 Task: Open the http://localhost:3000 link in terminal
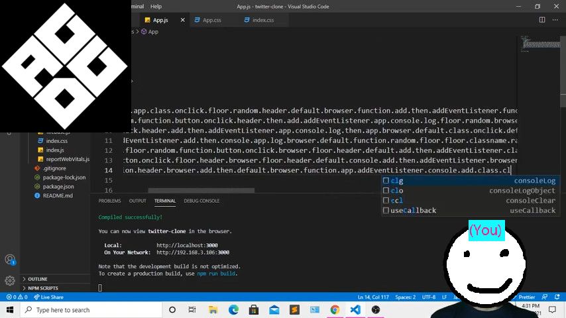click(187, 245)
